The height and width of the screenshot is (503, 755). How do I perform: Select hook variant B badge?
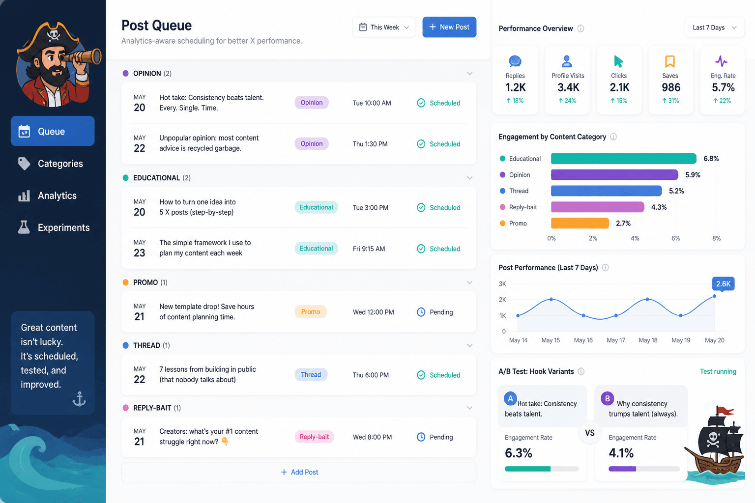607,399
